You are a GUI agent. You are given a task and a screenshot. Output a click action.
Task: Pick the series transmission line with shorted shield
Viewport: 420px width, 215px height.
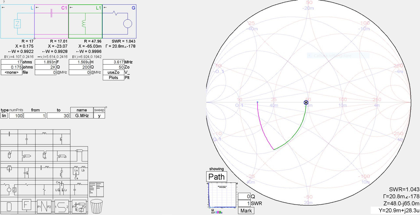(x=9, y=155)
